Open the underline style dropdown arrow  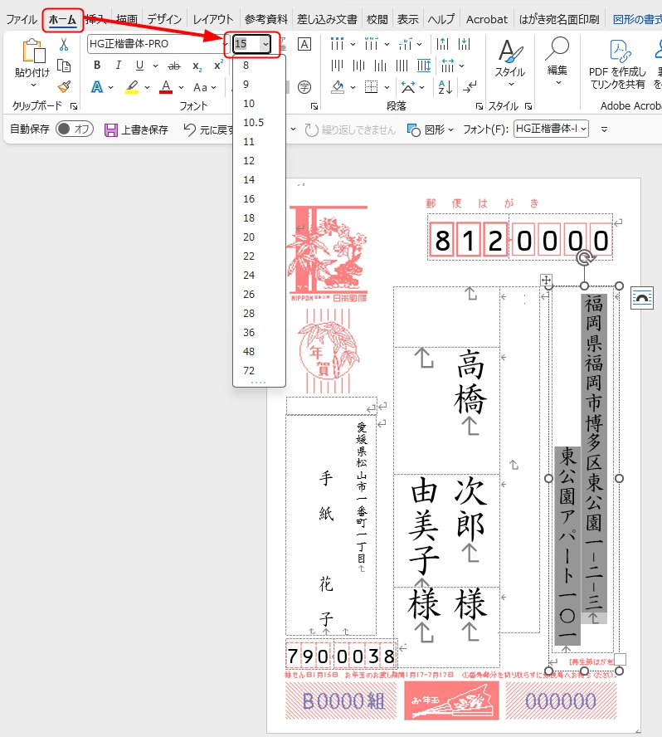(x=155, y=66)
